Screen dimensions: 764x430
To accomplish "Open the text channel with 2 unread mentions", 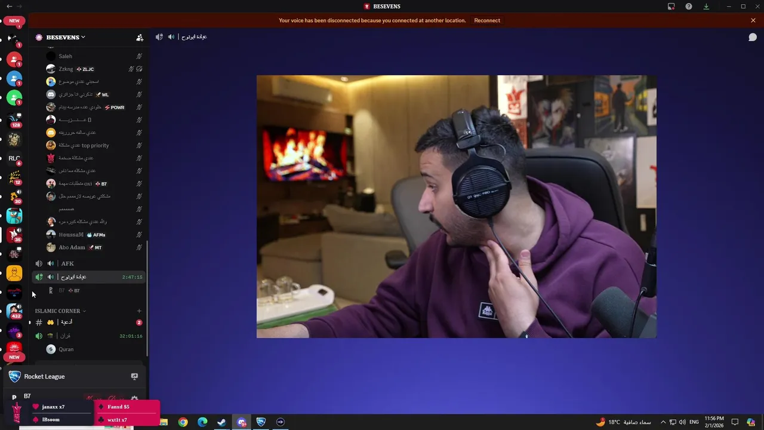I will 88,322.
